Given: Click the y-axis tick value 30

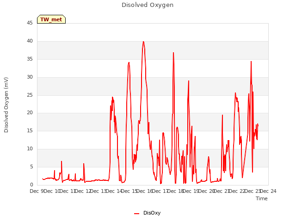Looking at the screenshot, I should pyautogui.click(x=30, y=77).
